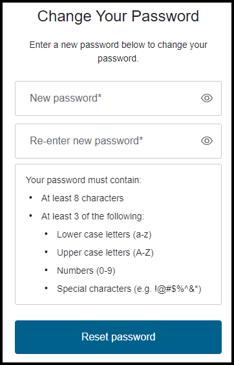This screenshot has width=234, height=365.
Task: Click the 'Lower case letters (a-z)' item
Action: point(104,234)
